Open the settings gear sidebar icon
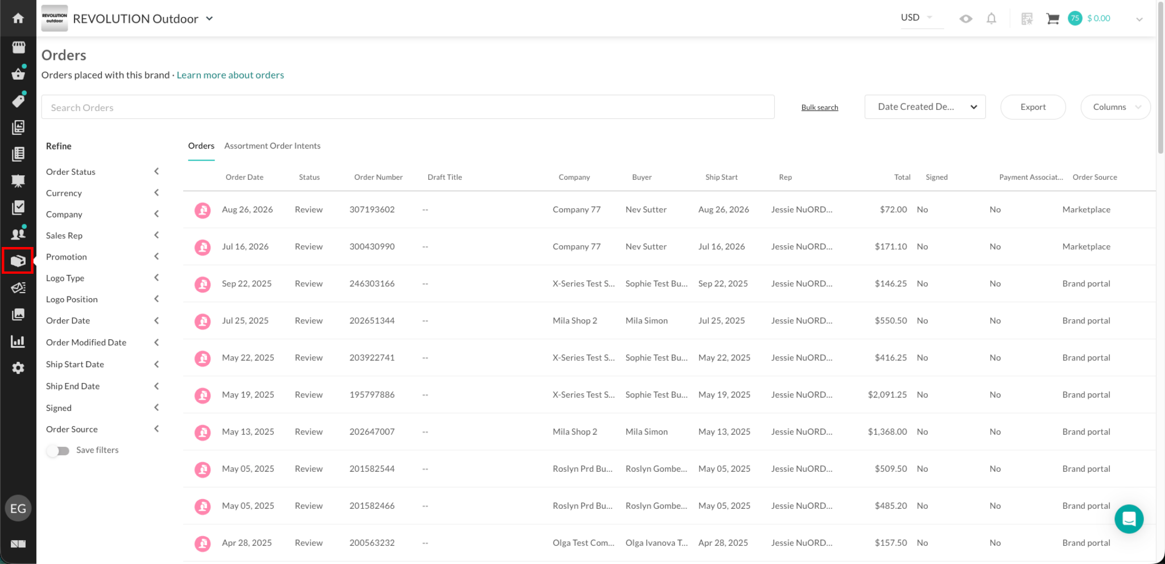 pos(18,368)
